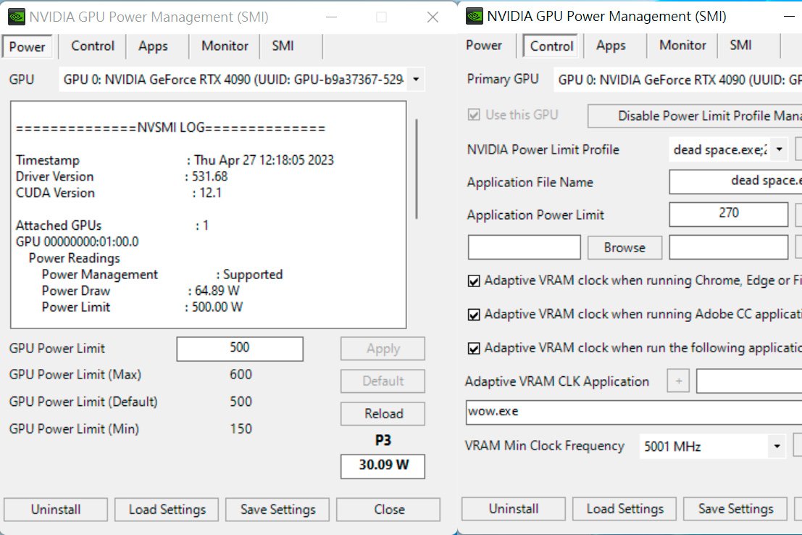Click Load Settings in the left window
Viewport: 802px width, 535px height.
pos(167,510)
